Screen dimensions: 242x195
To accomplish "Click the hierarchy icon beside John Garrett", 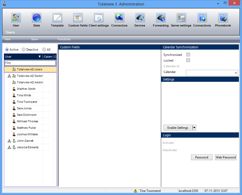I will 9,141.
